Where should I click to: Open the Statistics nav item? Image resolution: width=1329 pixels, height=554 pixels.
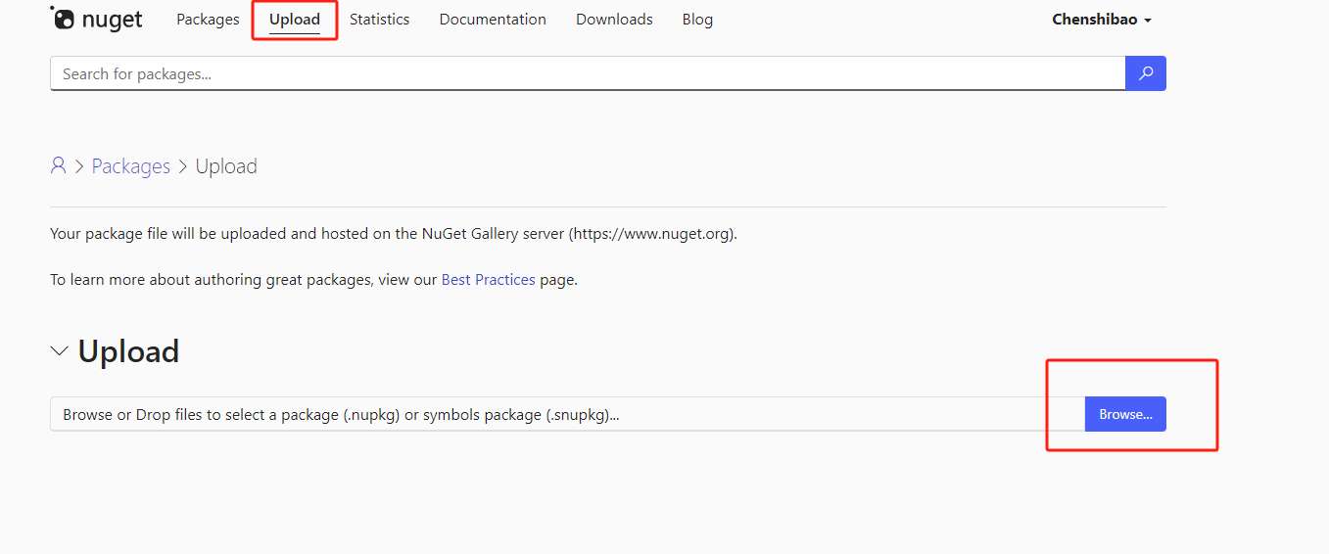click(x=380, y=20)
